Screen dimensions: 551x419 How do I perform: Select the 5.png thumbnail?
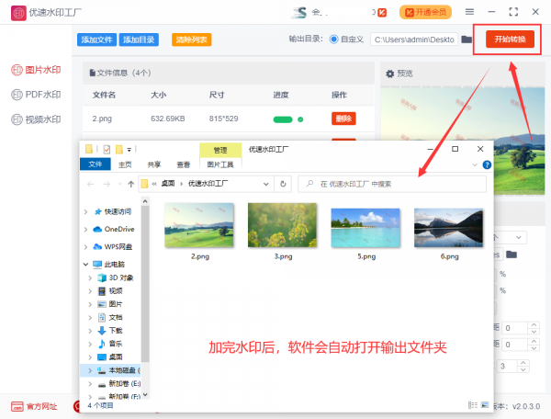[365, 228]
